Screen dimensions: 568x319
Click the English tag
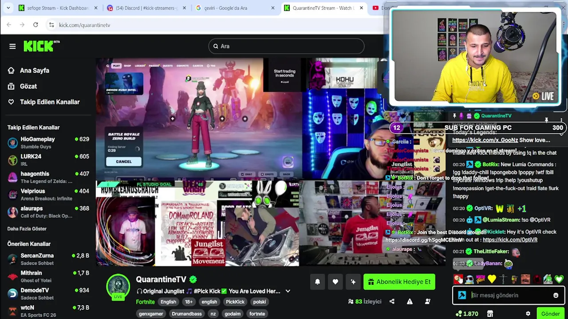[168, 302]
